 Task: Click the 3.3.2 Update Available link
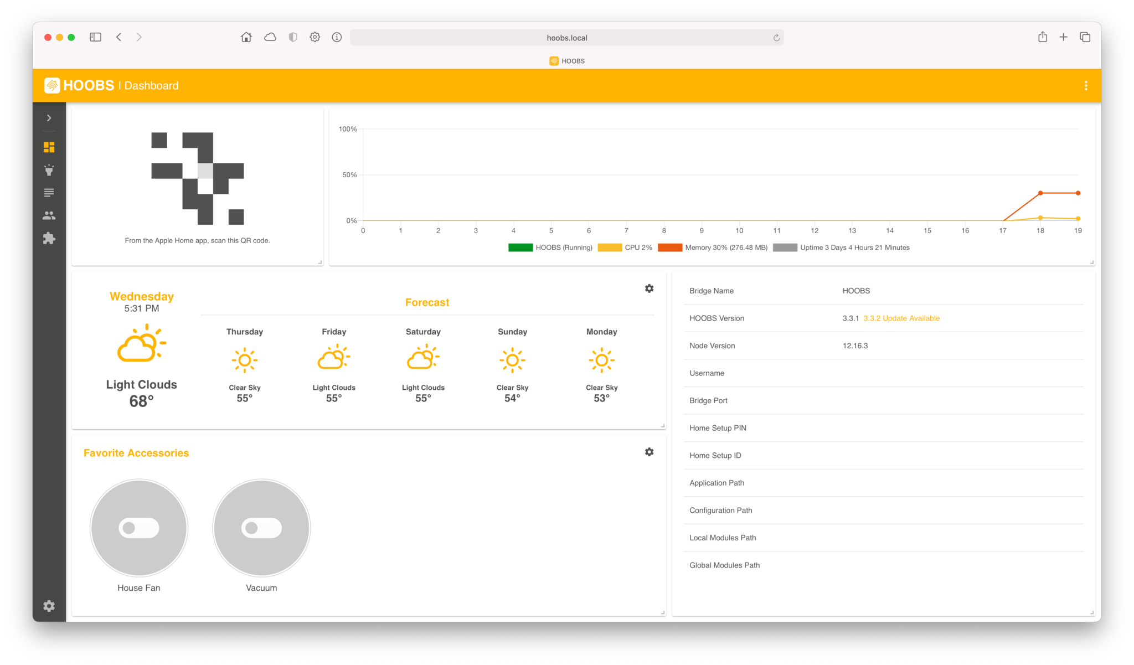click(901, 318)
